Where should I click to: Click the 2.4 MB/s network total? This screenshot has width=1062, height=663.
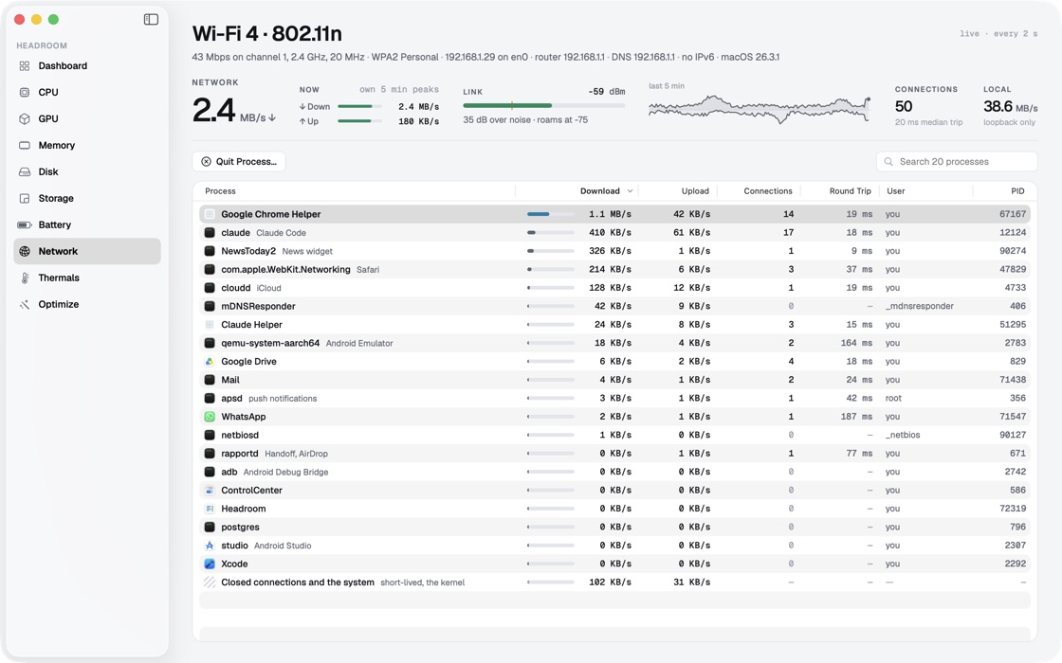pyautogui.click(x=233, y=110)
